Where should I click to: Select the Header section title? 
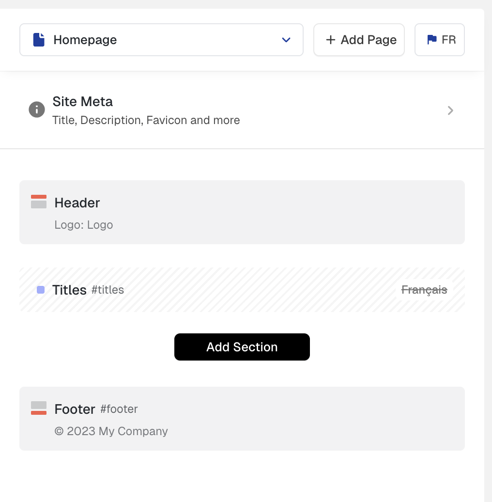tap(77, 203)
